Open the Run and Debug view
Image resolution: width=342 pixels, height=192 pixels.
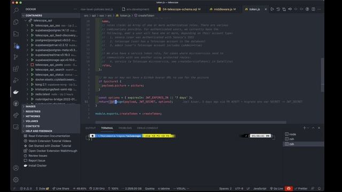(16, 81)
